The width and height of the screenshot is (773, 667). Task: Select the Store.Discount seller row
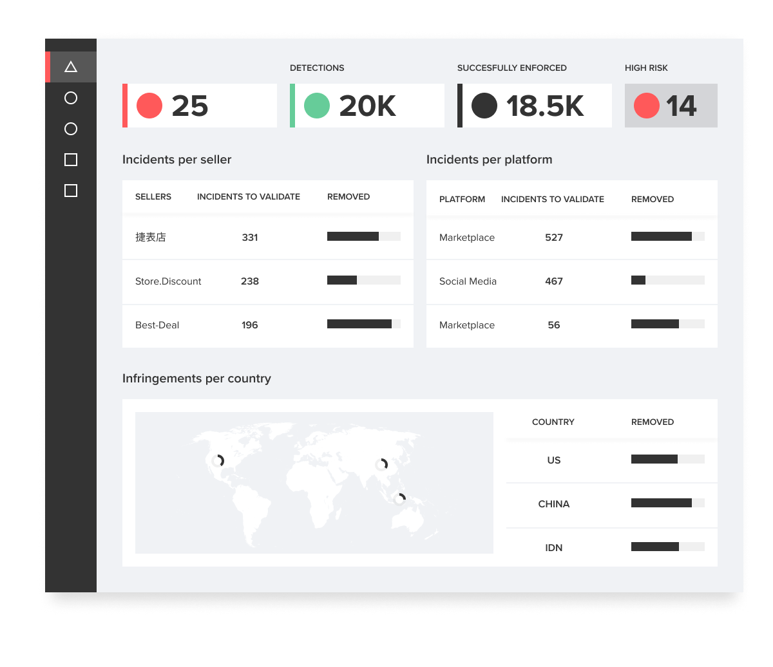click(x=168, y=281)
